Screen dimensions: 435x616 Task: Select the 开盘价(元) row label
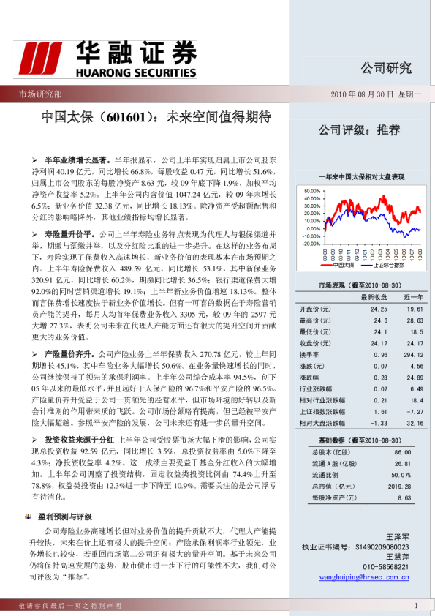coord(315,309)
